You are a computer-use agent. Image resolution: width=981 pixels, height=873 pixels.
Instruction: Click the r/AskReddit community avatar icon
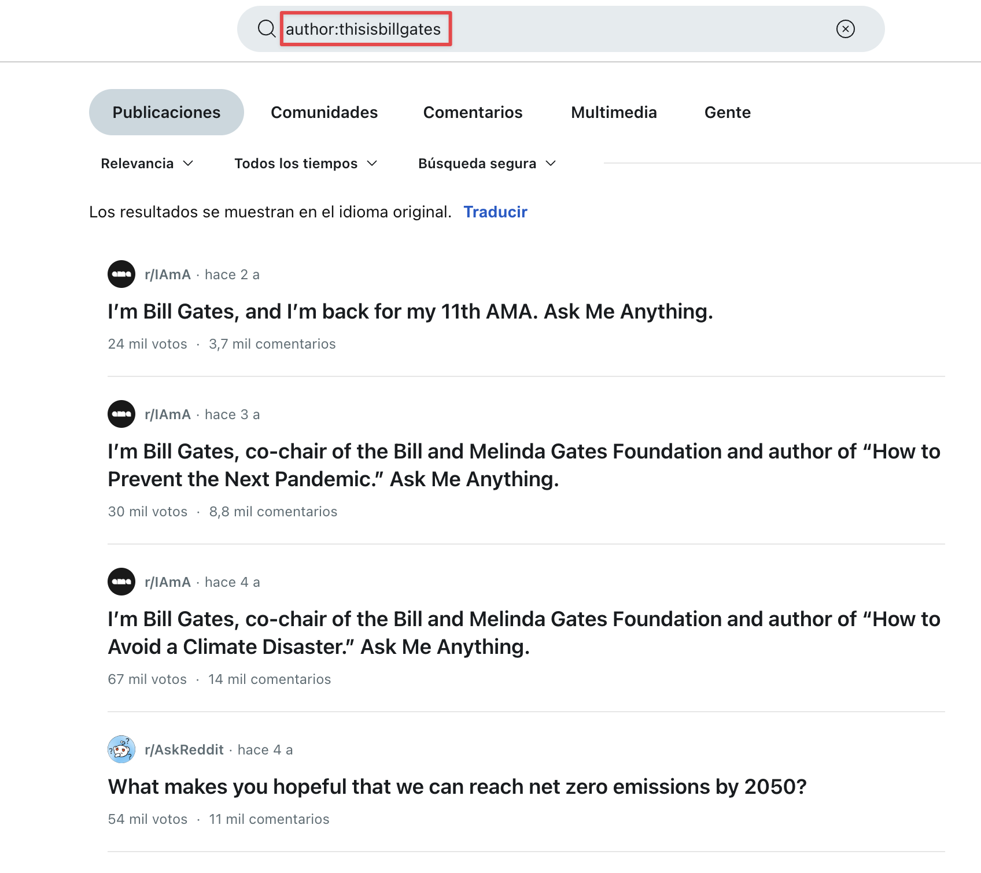coord(121,749)
